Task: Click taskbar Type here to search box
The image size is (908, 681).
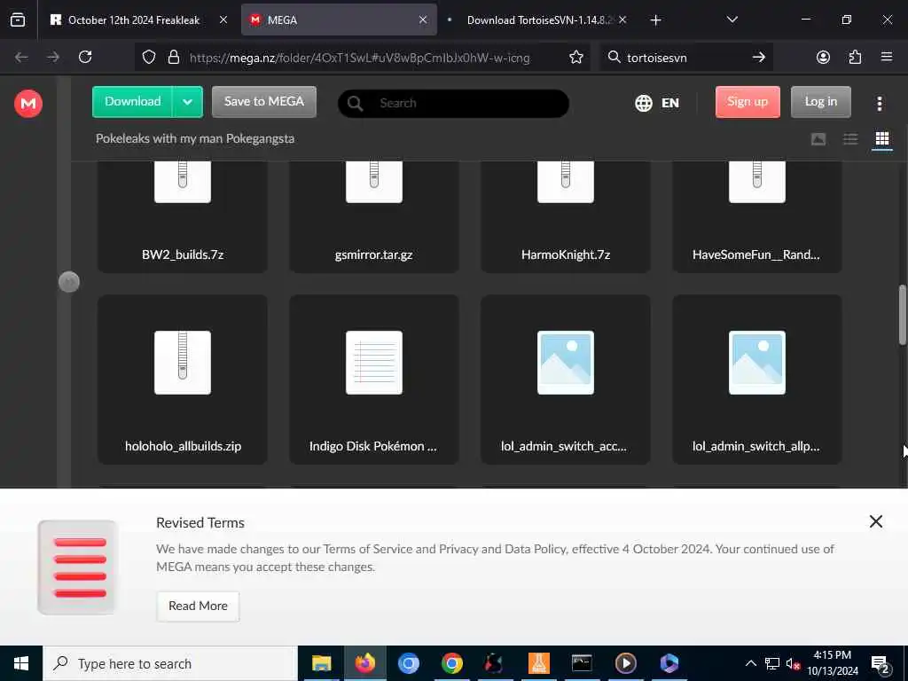Action: tap(170, 663)
